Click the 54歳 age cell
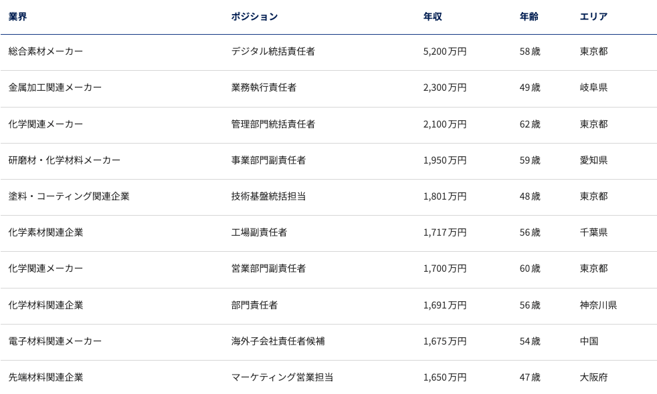This screenshot has width=657, height=394. click(530, 341)
